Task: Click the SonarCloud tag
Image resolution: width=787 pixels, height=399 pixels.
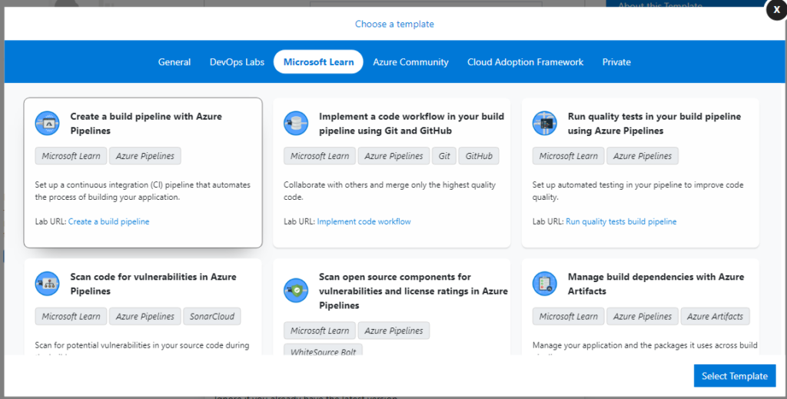Action: coord(212,317)
